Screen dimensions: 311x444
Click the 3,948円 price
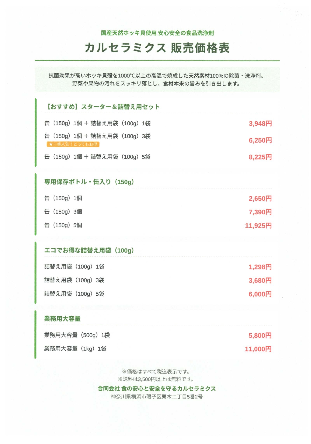[260, 123]
